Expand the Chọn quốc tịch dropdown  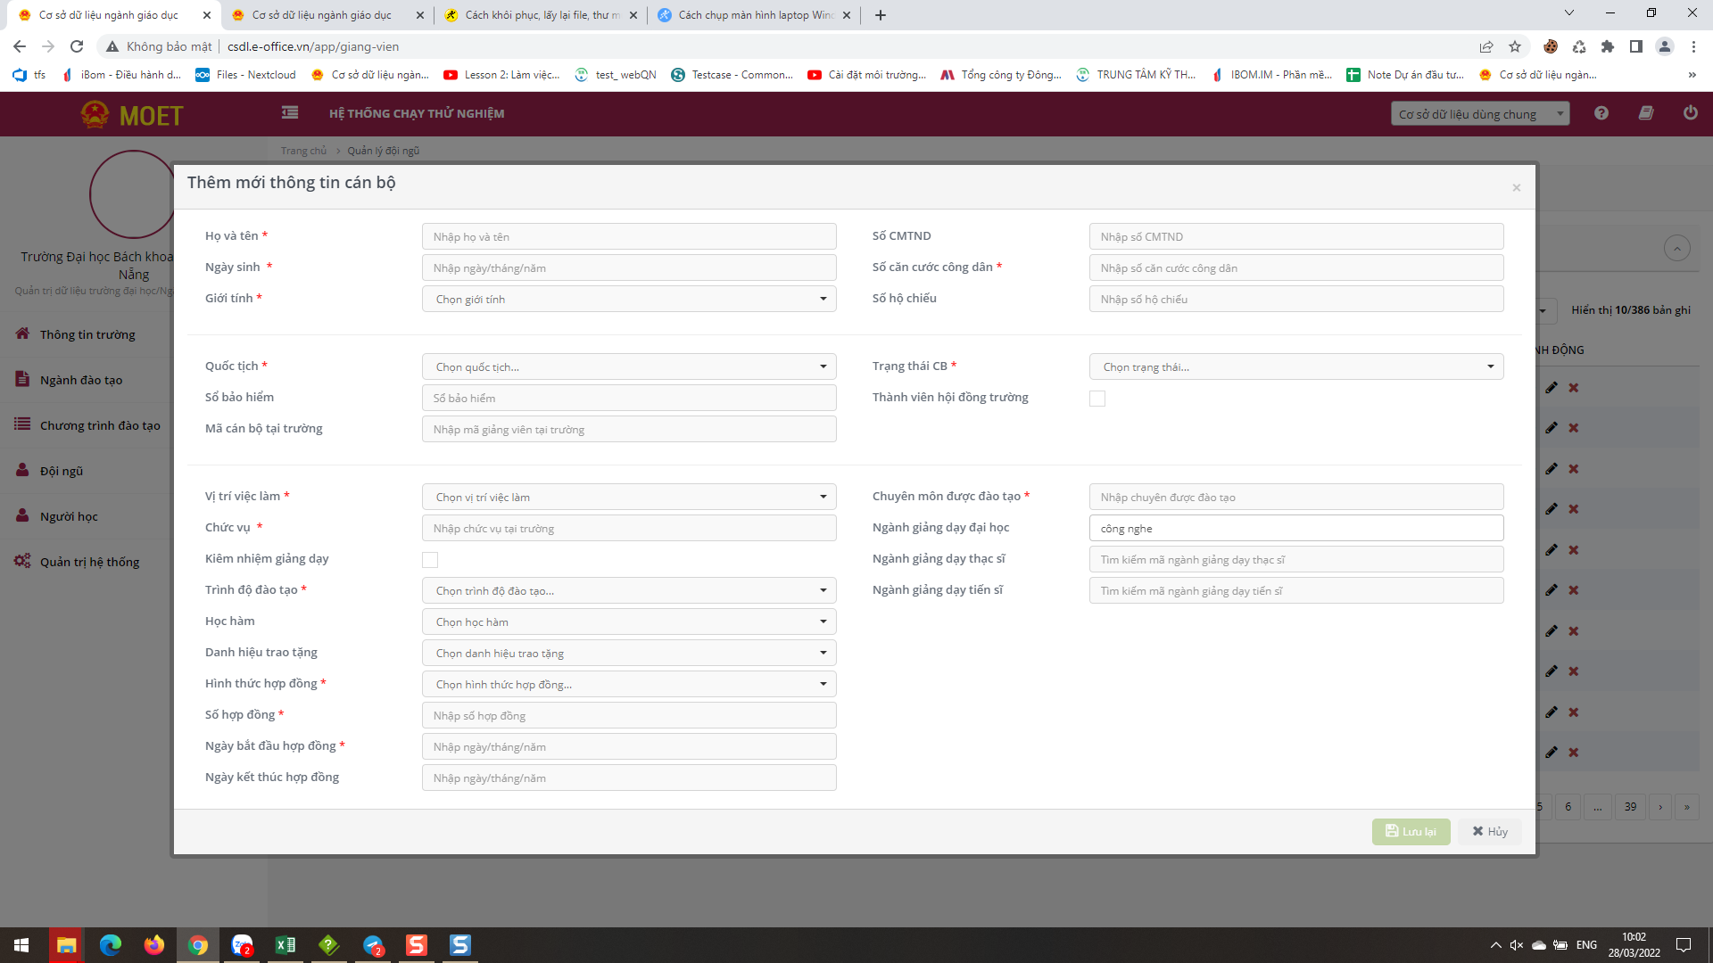point(629,366)
